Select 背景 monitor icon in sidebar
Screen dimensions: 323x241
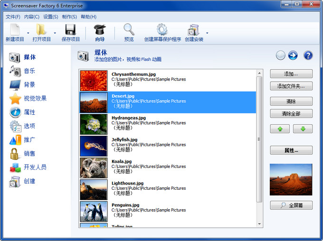click(x=15, y=85)
